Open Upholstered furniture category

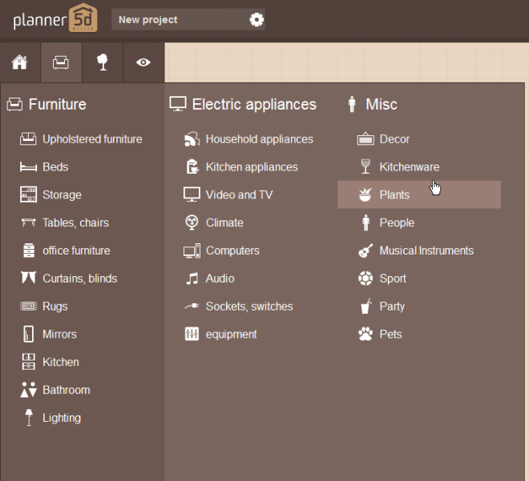(92, 139)
